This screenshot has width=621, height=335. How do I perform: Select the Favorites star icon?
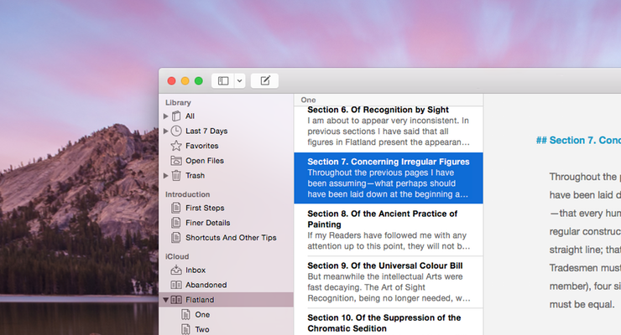[176, 146]
